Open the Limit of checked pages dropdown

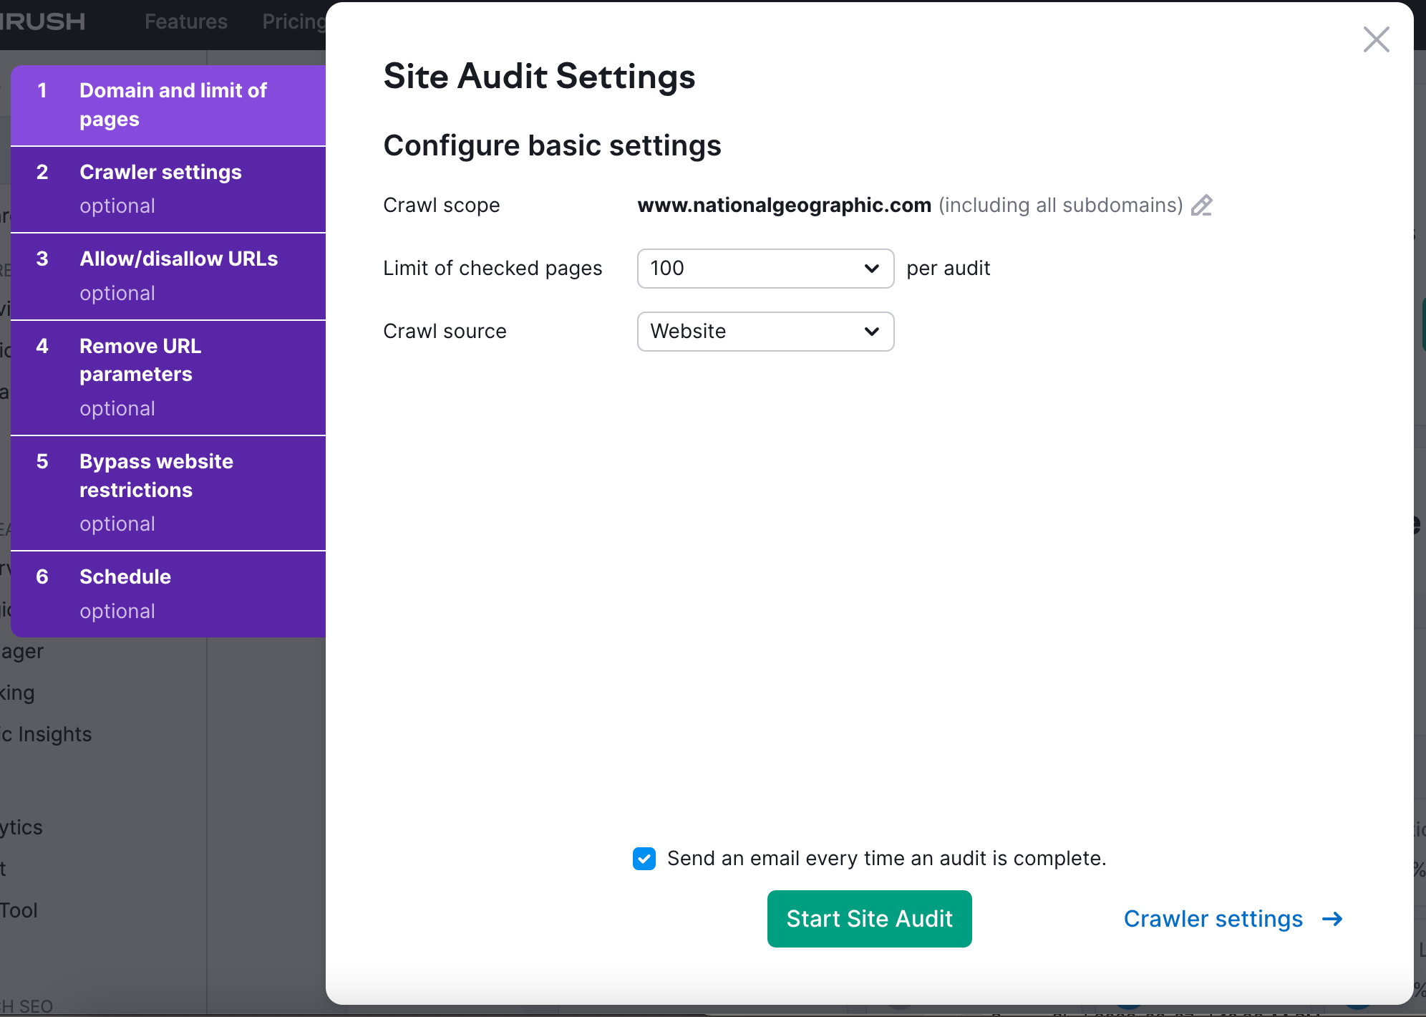765,269
